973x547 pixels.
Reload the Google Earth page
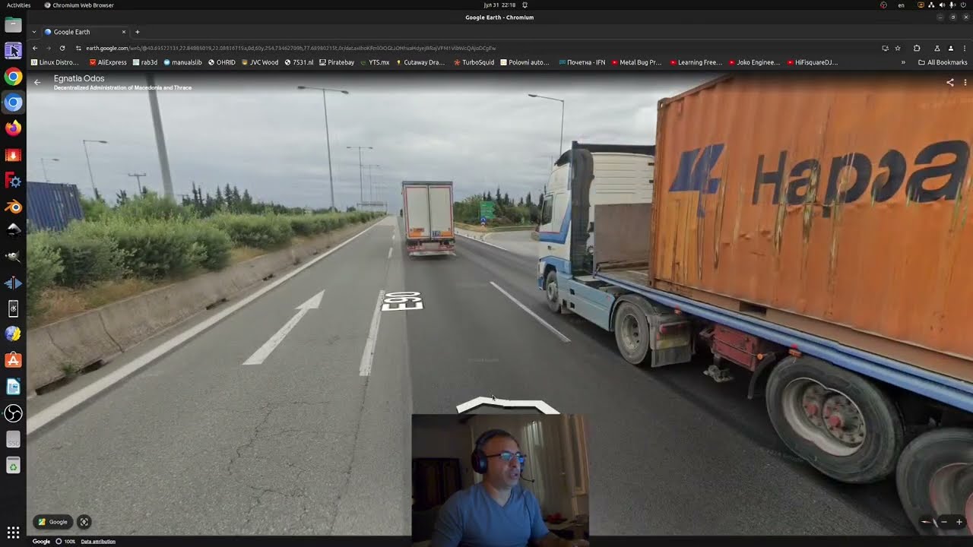coord(62,48)
